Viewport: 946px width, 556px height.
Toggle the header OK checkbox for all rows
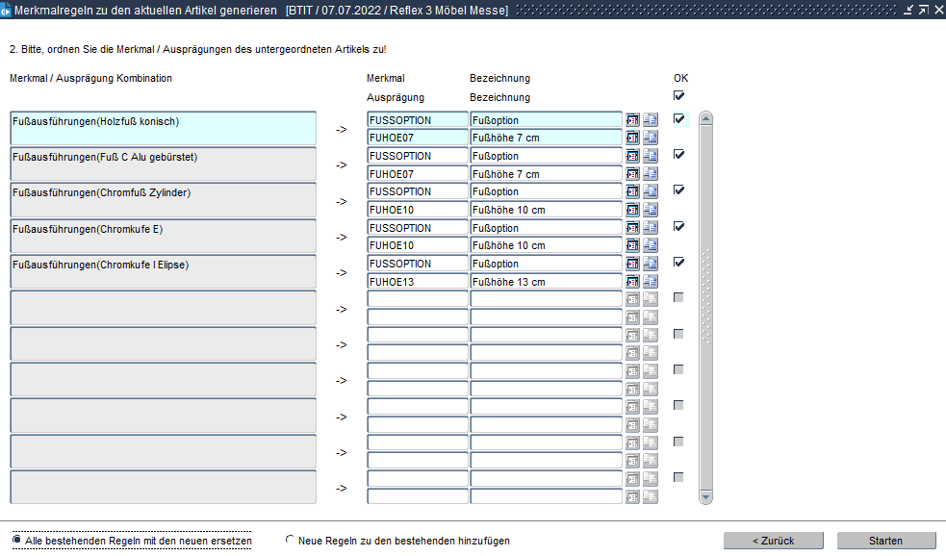[678, 96]
